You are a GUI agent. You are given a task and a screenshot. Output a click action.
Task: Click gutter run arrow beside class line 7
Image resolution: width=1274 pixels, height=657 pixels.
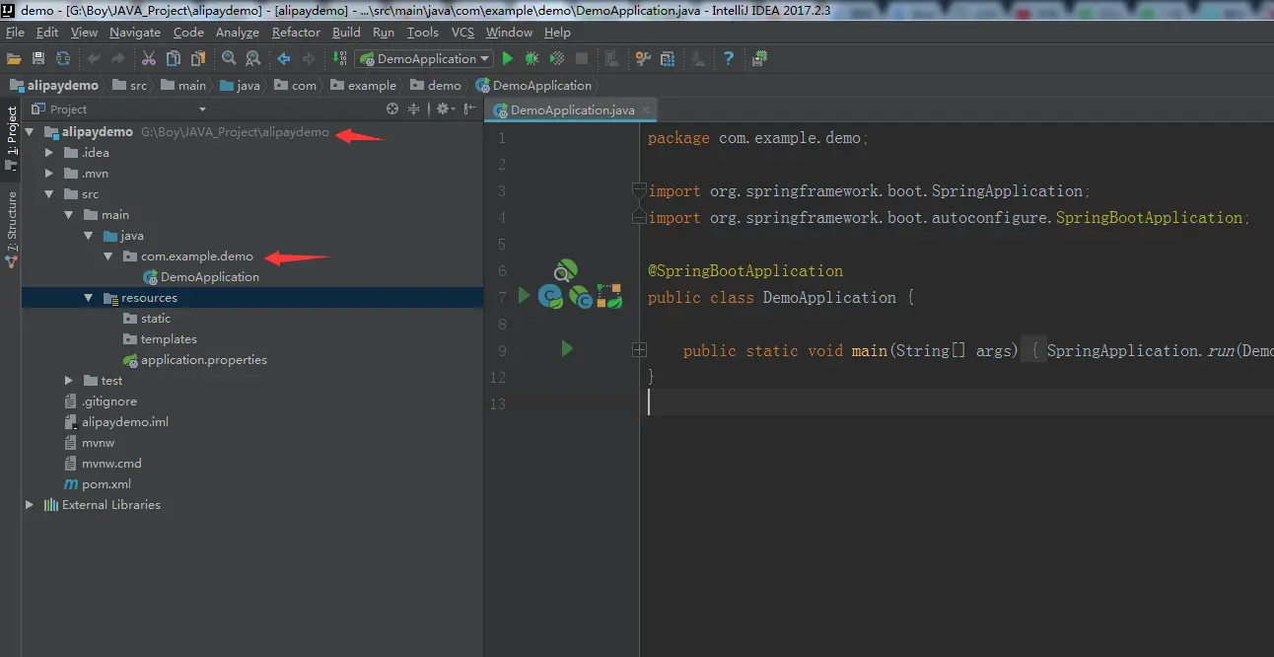pyautogui.click(x=525, y=295)
